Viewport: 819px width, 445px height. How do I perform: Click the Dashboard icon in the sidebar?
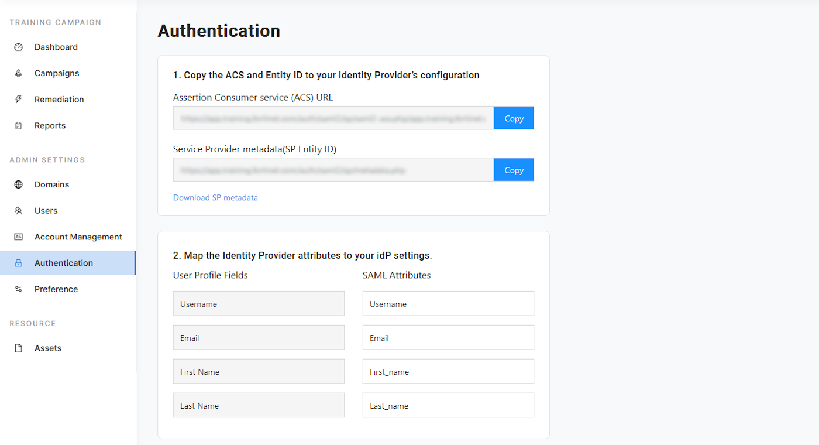[x=19, y=47]
